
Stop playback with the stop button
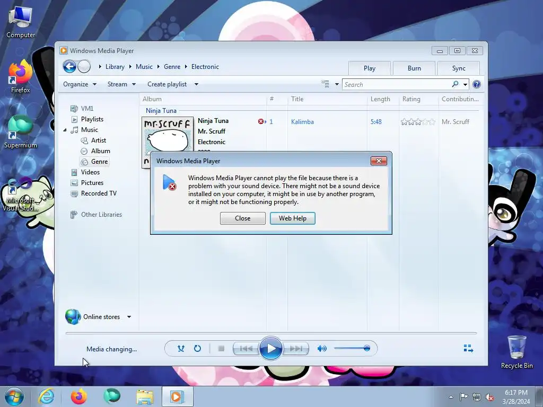tap(221, 349)
